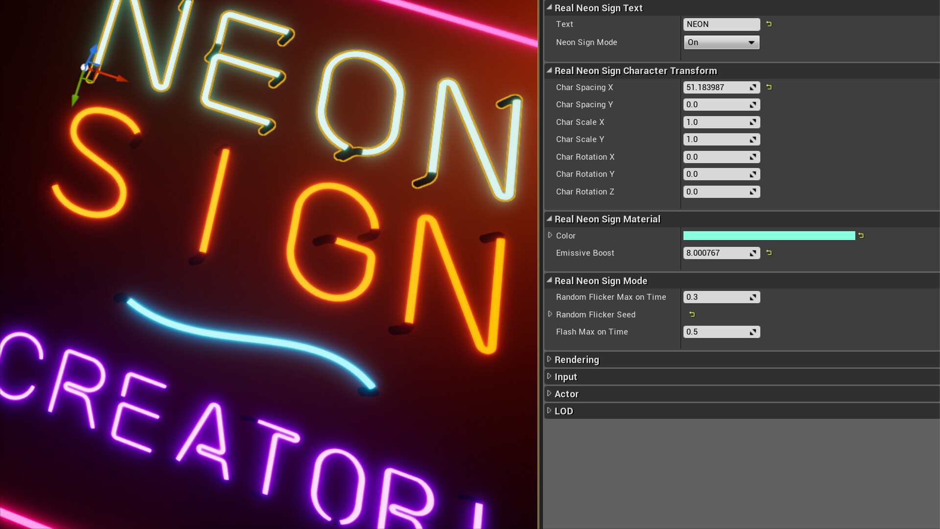Click the value slider icon inside Char Scale Y field
Image resolution: width=940 pixels, height=529 pixels.
pos(753,139)
